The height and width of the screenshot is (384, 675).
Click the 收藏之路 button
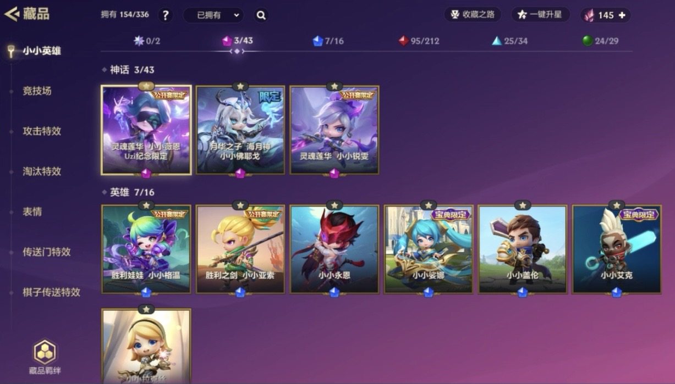click(x=473, y=15)
